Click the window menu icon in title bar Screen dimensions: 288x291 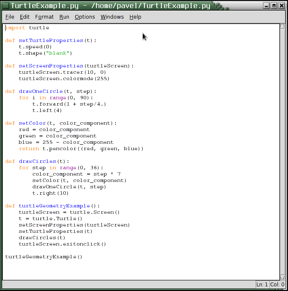coord(6,6)
